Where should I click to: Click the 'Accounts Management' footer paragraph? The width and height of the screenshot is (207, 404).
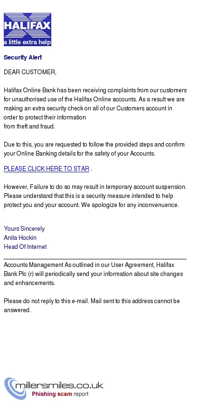(x=94, y=274)
